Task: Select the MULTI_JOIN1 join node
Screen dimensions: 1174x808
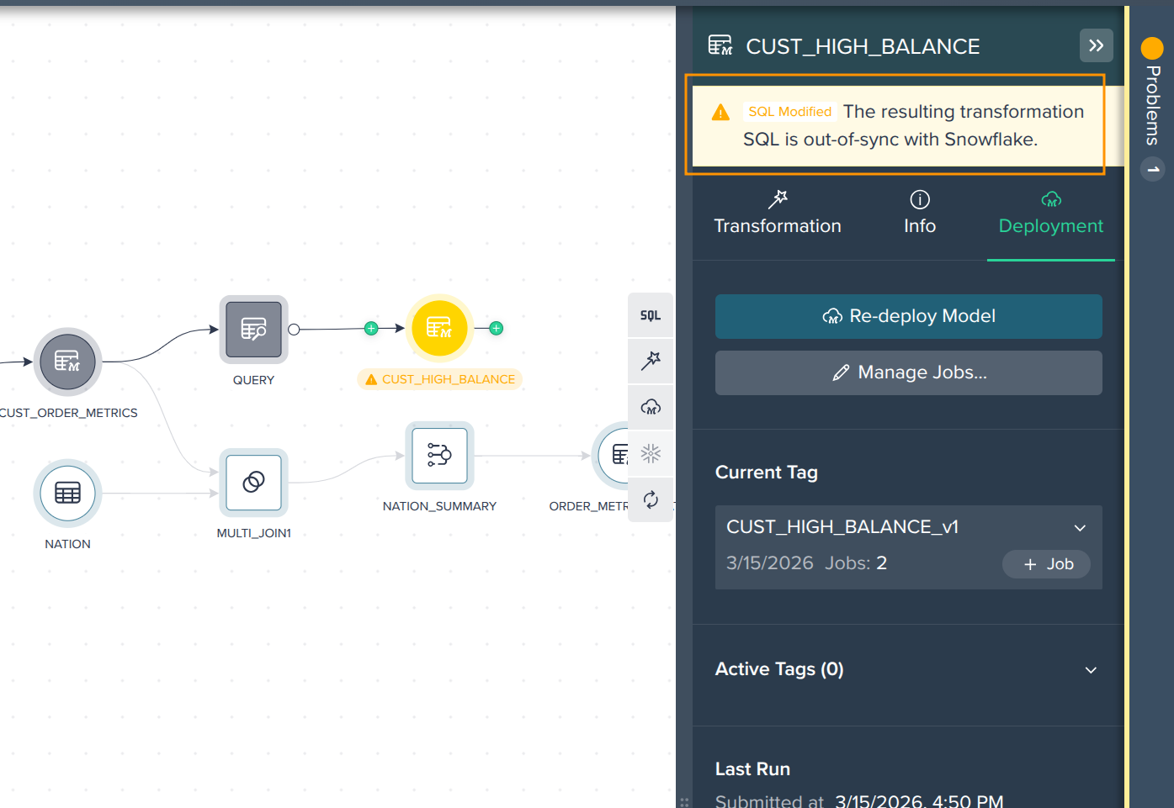Action: coord(253,482)
